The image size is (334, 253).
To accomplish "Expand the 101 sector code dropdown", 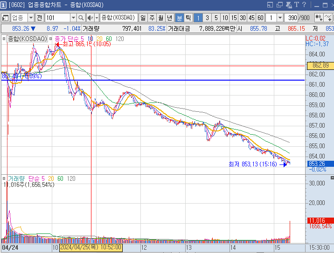I will (x=73, y=18).
